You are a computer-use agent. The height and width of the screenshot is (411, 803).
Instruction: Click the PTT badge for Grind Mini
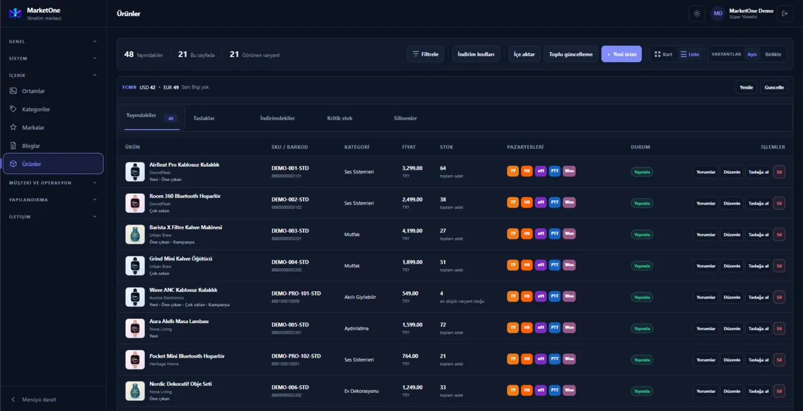[555, 265]
